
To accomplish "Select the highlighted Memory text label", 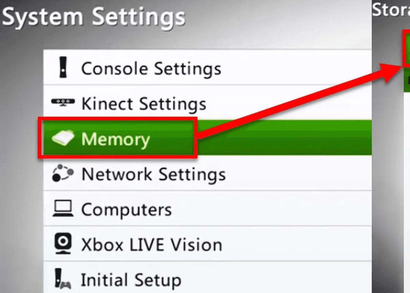I will point(115,139).
